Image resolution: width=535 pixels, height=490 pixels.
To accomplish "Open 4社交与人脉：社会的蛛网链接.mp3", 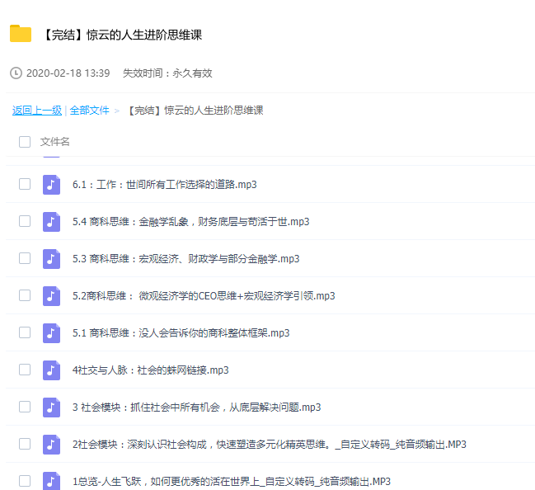I will pyautogui.click(x=151, y=370).
